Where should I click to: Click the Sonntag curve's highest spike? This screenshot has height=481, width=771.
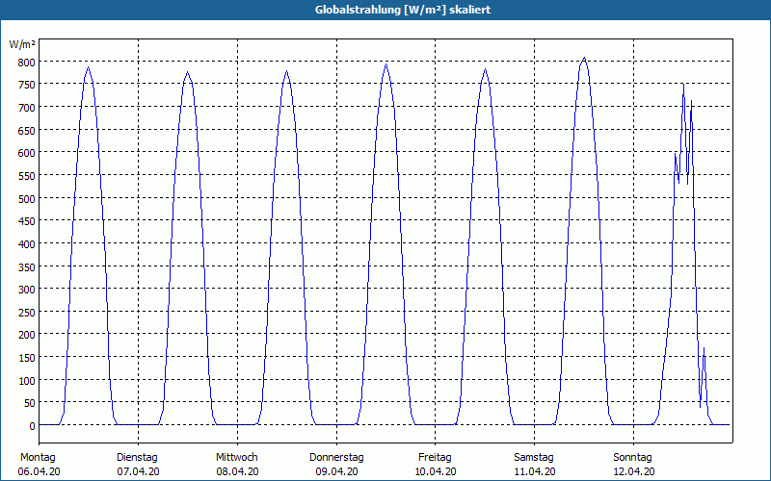(683, 84)
